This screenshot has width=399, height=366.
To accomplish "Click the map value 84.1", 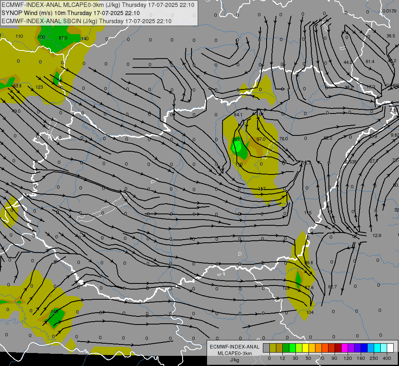I will pyautogui.click(x=238, y=115).
